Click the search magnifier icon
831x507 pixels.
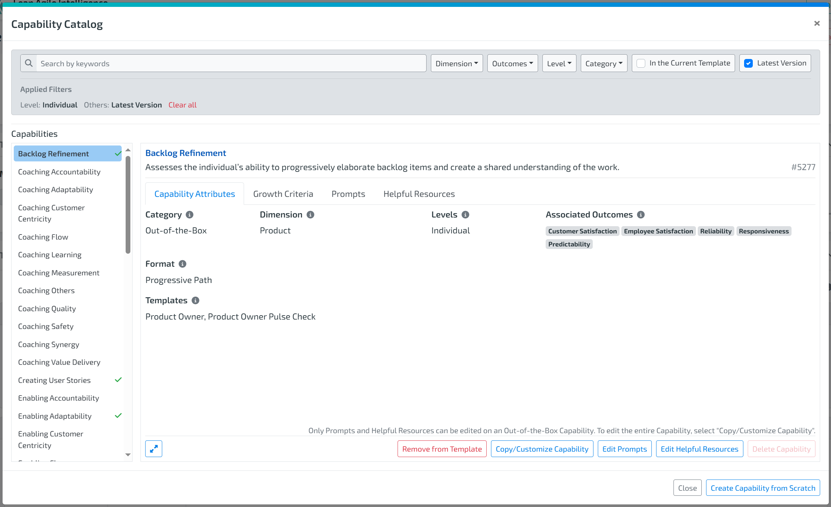point(29,63)
